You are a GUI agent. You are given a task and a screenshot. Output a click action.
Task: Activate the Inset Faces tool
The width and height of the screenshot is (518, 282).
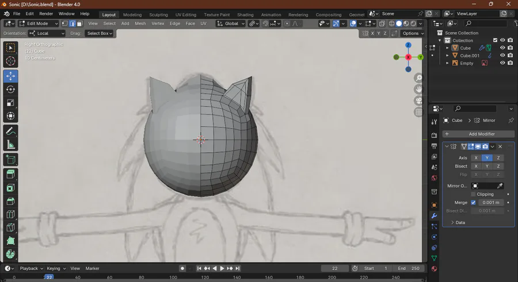pyautogui.click(x=10, y=188)
